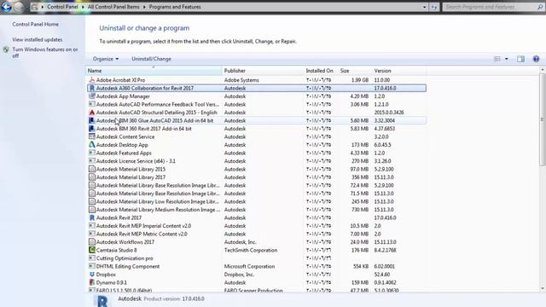Screen dimensions: 546x307
Task: Click the Autodesk Desktop App icon
Action: click(x=92, y=145)
